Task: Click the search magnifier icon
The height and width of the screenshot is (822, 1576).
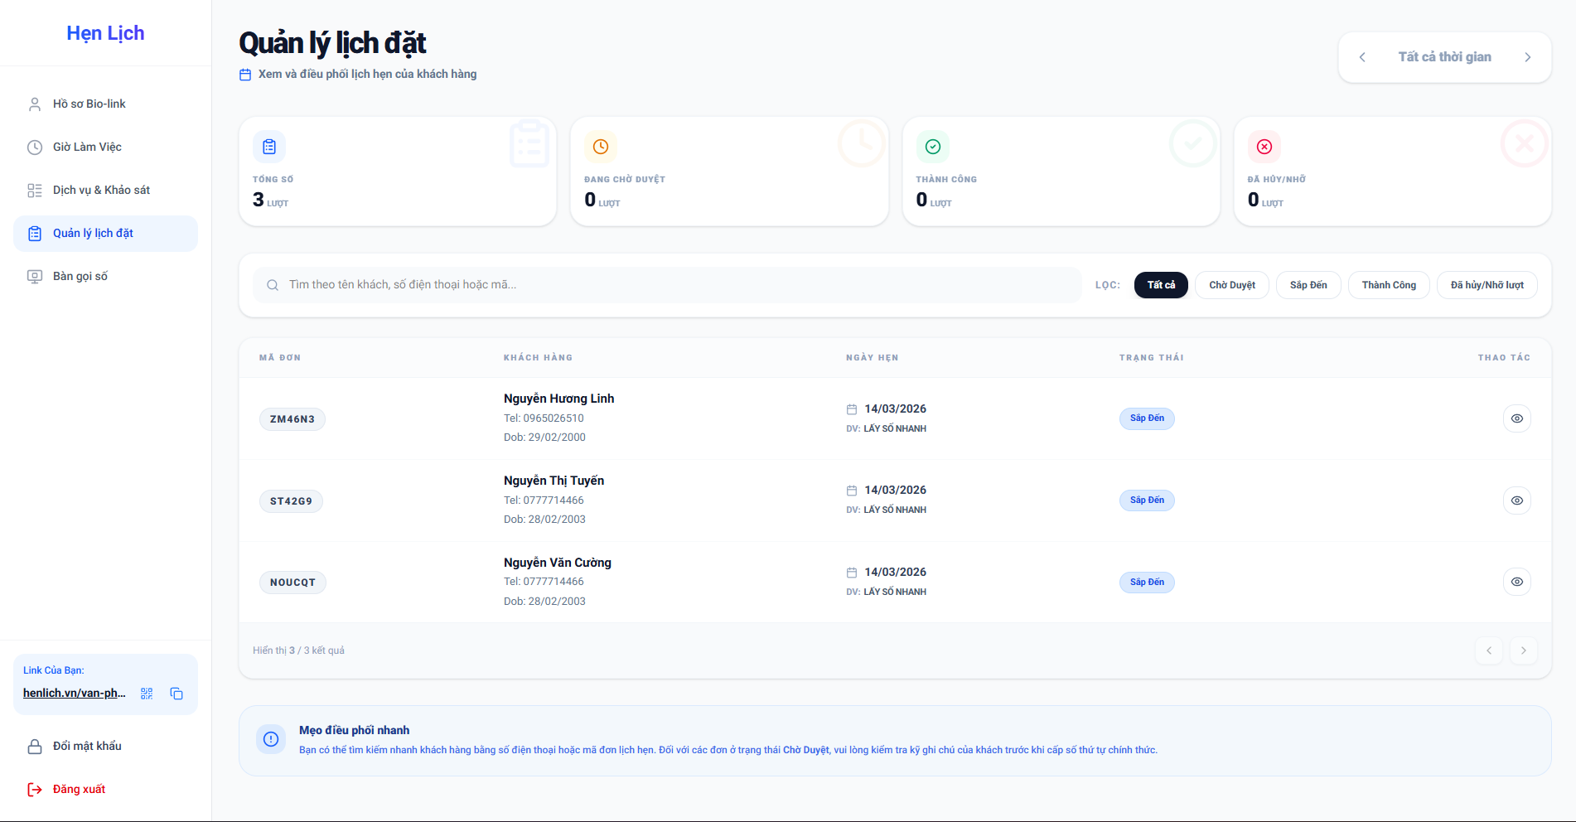Action: [272, 285]
